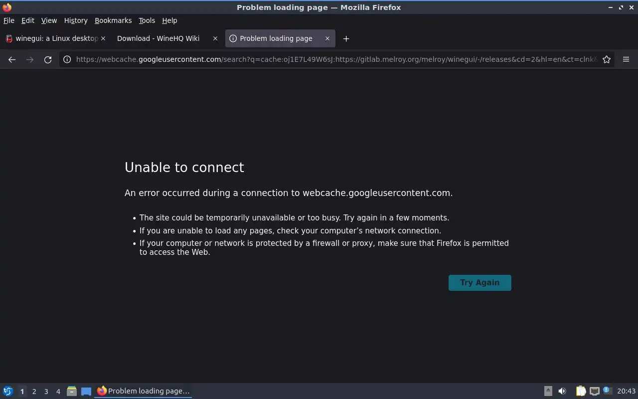Open the Help menu
Image resolution: width=638 pixels, height=399 pixels.
coord(169,20)
